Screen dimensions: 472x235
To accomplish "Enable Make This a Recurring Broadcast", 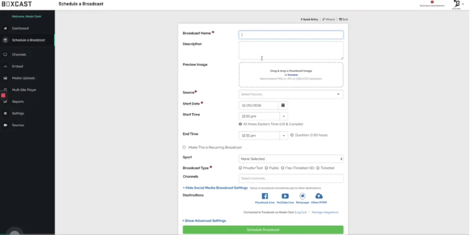I will pos(184,148).
